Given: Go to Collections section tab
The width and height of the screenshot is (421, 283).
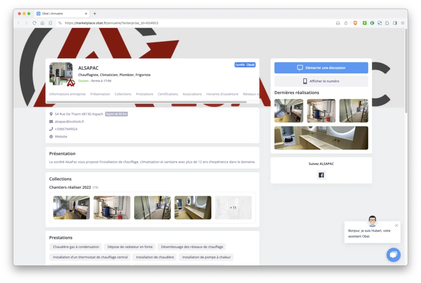Looking at the screenshot, I should [123, 94].
